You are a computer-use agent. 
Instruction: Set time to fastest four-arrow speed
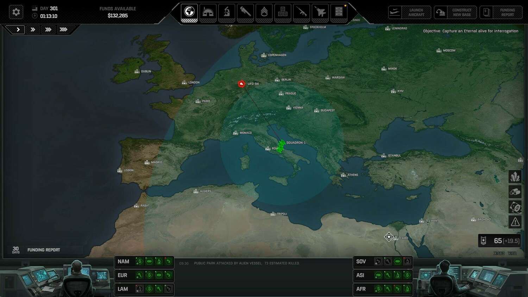click(x=63, y=30)
